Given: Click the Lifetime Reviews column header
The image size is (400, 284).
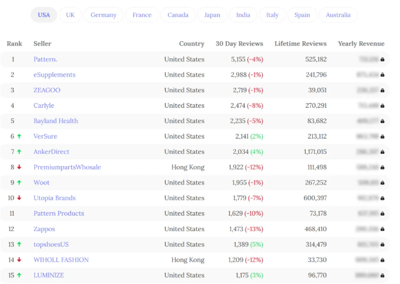Looking at the screenshot, I should (300, 44).
